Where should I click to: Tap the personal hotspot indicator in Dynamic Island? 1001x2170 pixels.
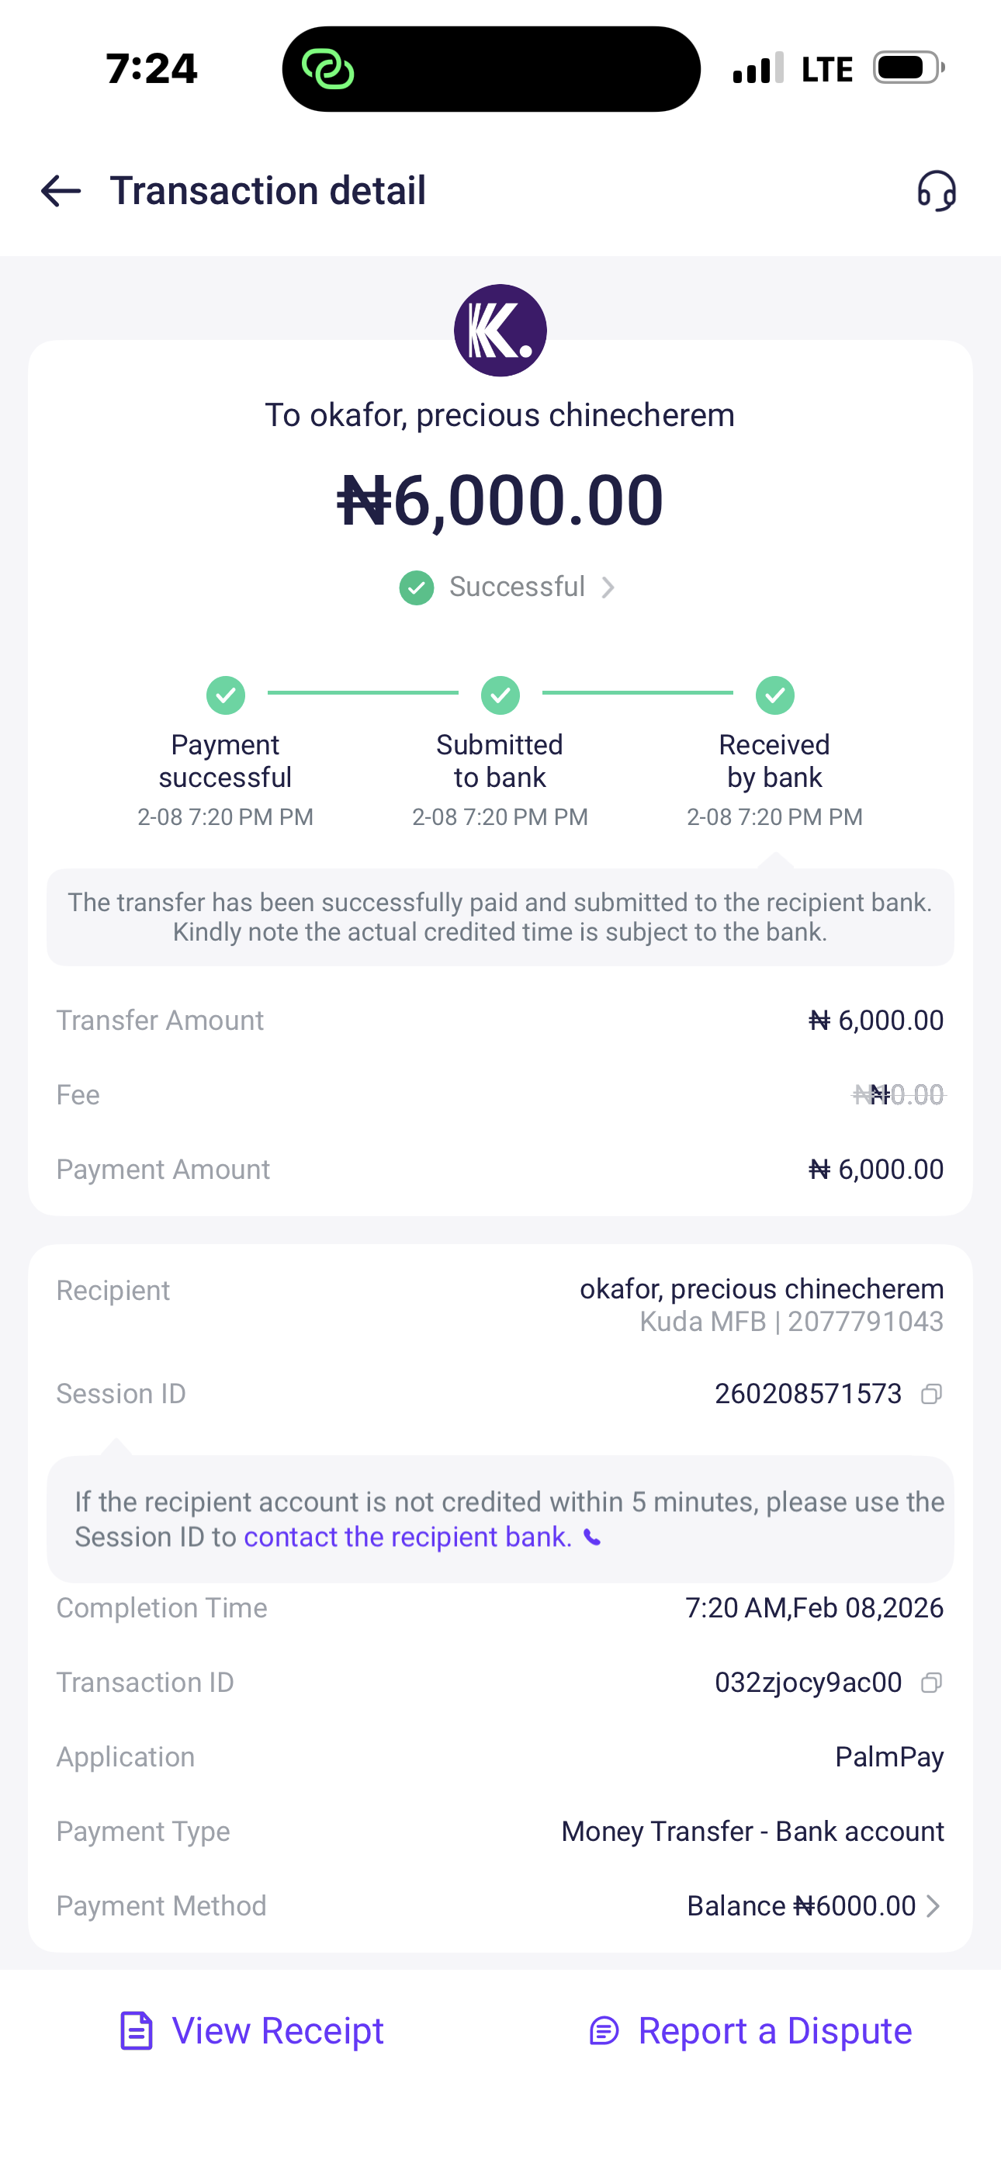coord(327,69)
